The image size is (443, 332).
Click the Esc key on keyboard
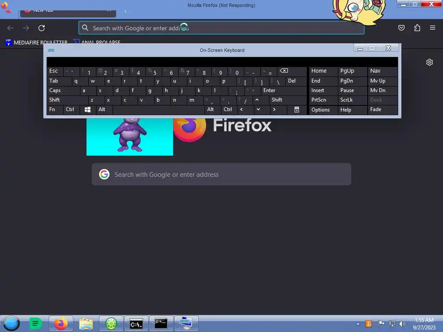[x=55, y=71]
